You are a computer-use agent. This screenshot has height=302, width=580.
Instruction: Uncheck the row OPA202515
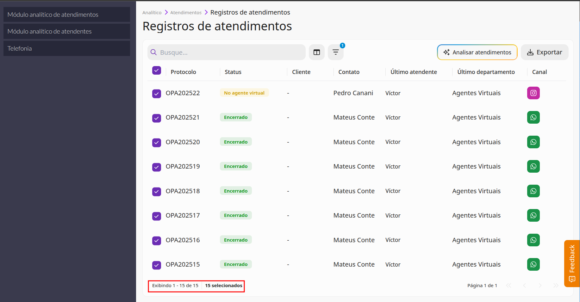coord(157,265)
